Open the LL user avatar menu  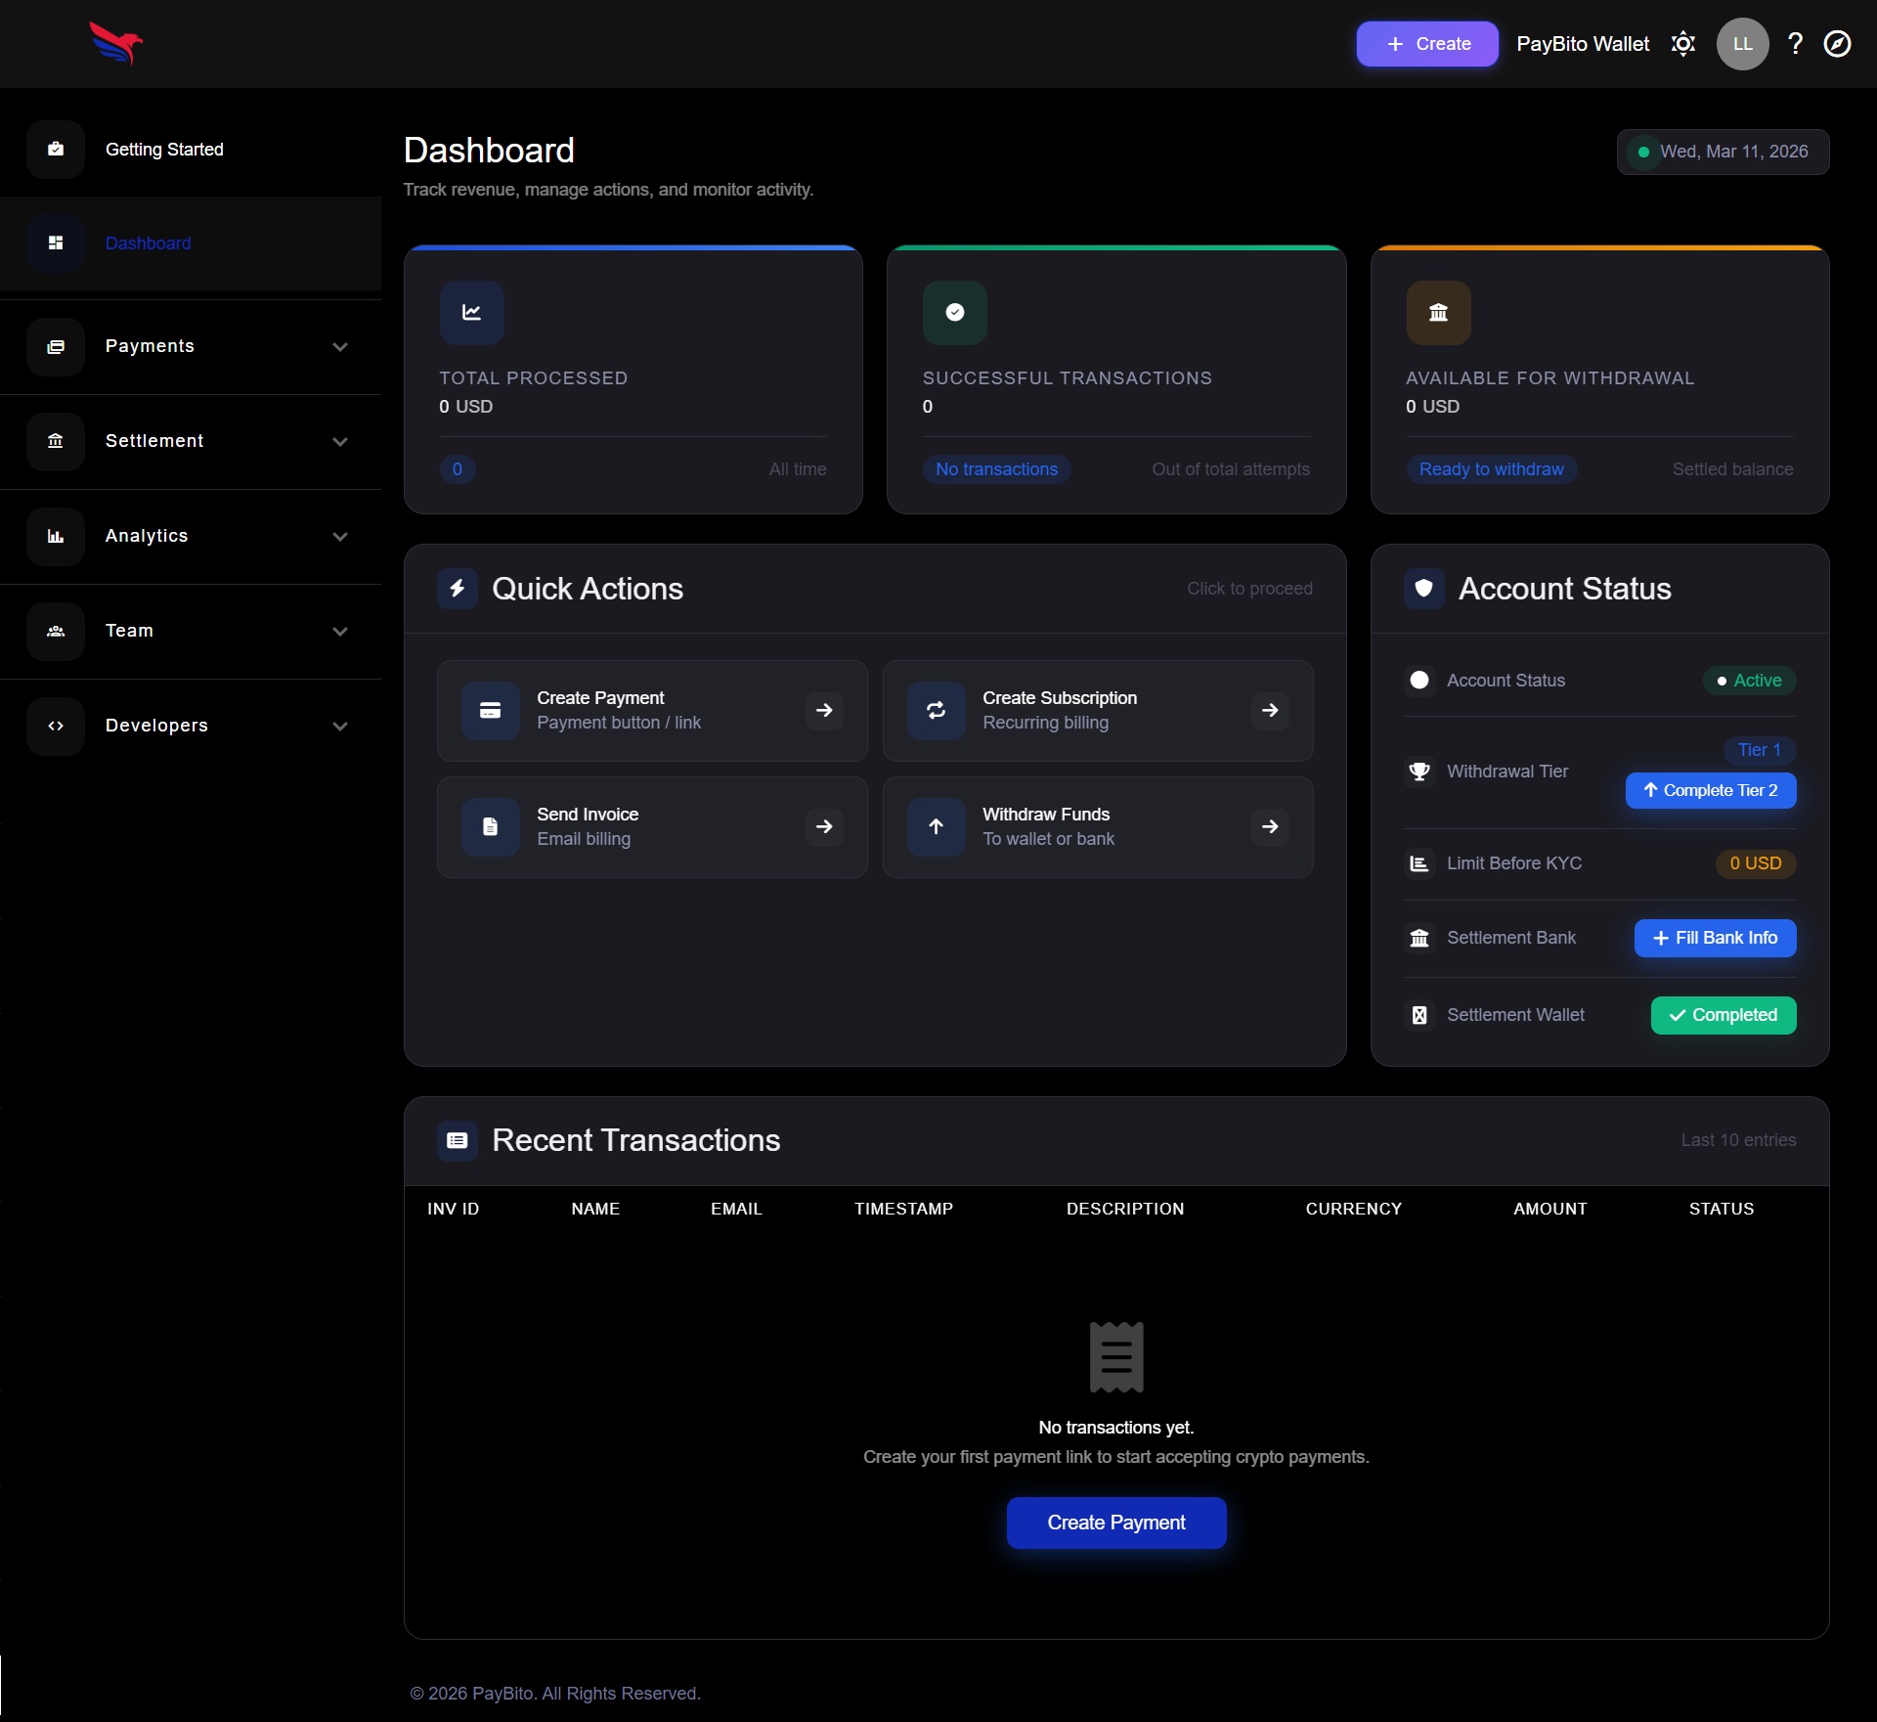(x=1742, y=44)
